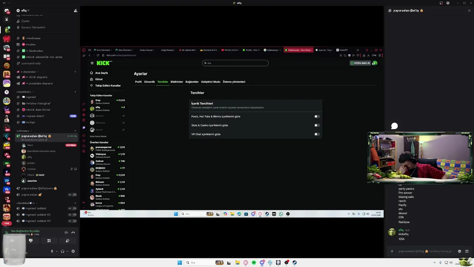
Task: Open RKBEKCI recommended channel
Action: tap(107, 169)
